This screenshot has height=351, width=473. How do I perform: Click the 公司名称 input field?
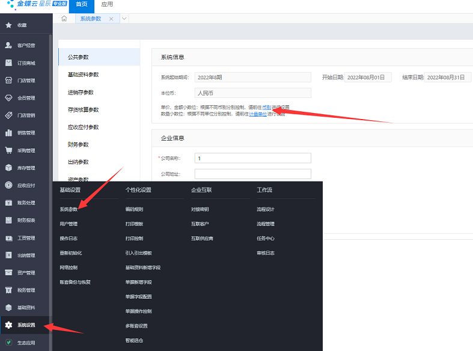click(x=252, y=158)
